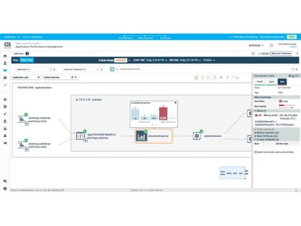Open the apps grid launcher icon
The image size is (301, 226).
click(x=272, y=45)
